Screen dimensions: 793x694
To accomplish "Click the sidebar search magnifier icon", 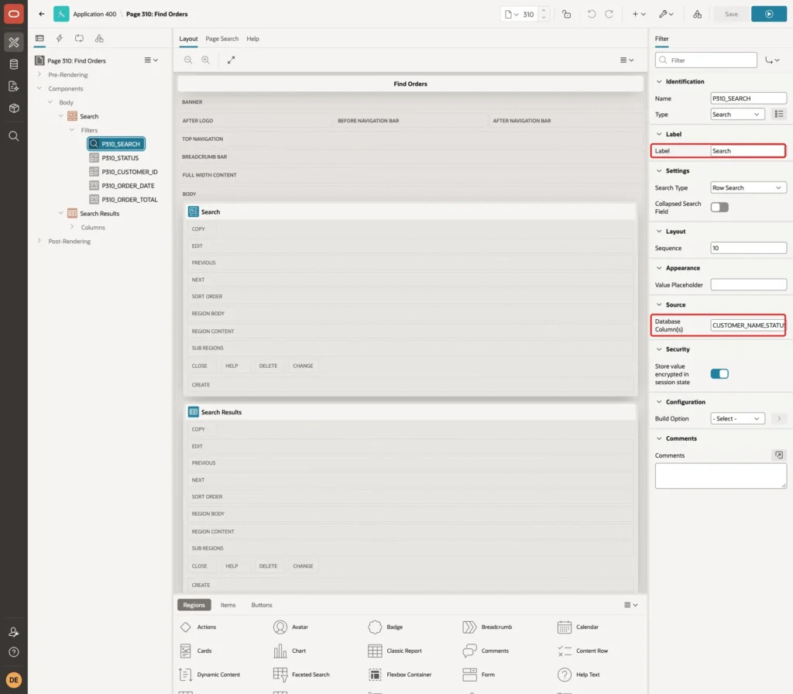I will coord(14,136).
